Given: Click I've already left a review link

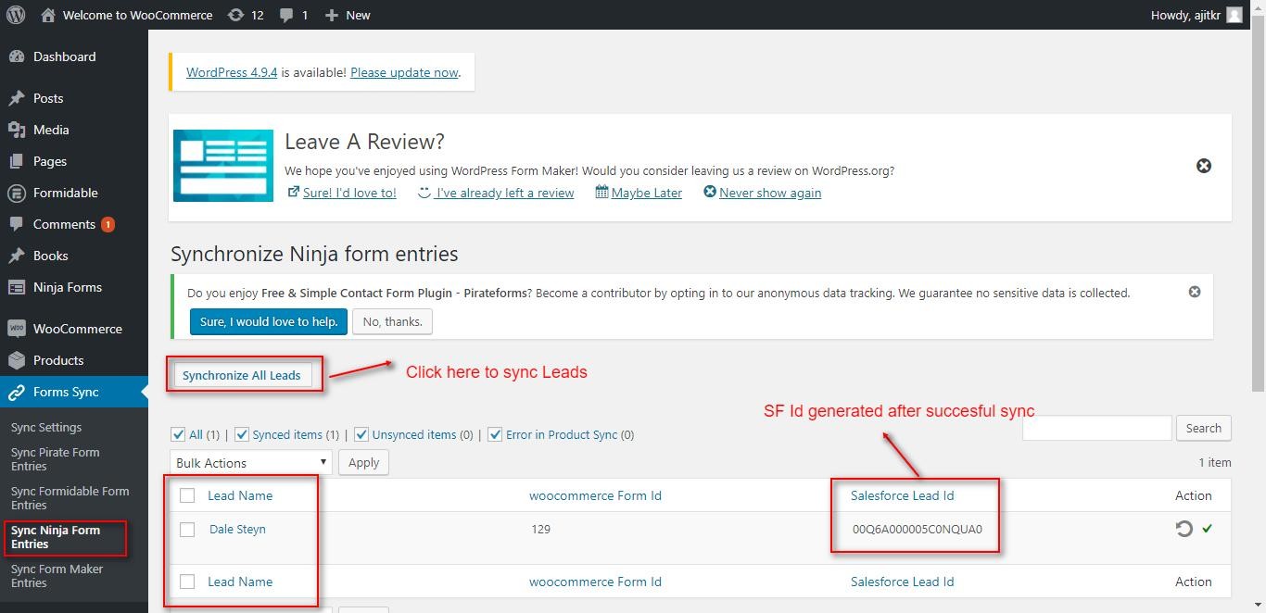Looking at the screenshot, I should point(505,193).
